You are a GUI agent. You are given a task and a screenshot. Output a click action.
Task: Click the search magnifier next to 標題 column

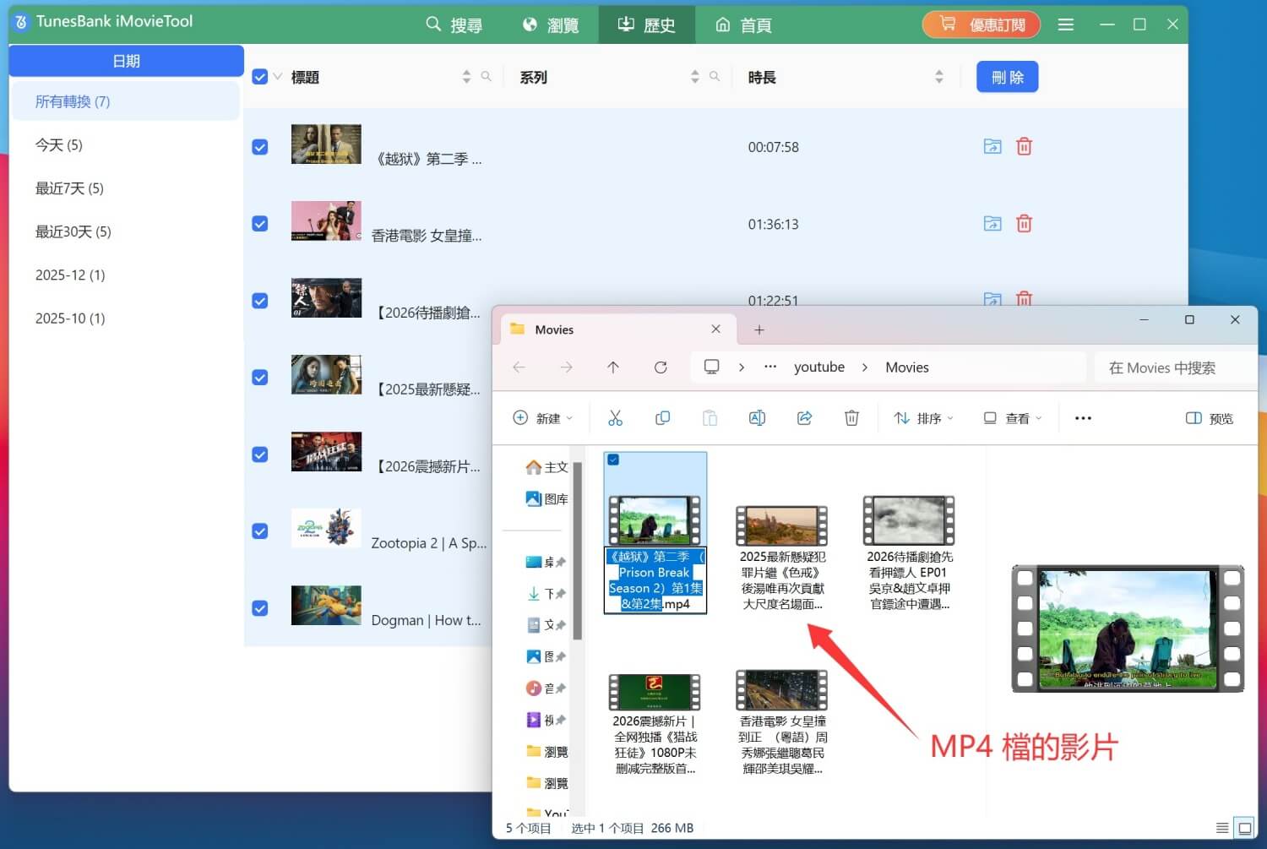tap(487, 76)
